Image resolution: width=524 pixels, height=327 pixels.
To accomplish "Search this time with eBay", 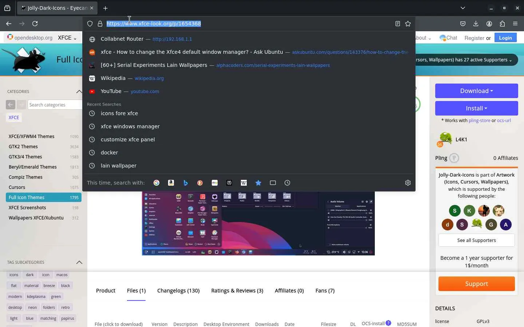I will [215, 183].
